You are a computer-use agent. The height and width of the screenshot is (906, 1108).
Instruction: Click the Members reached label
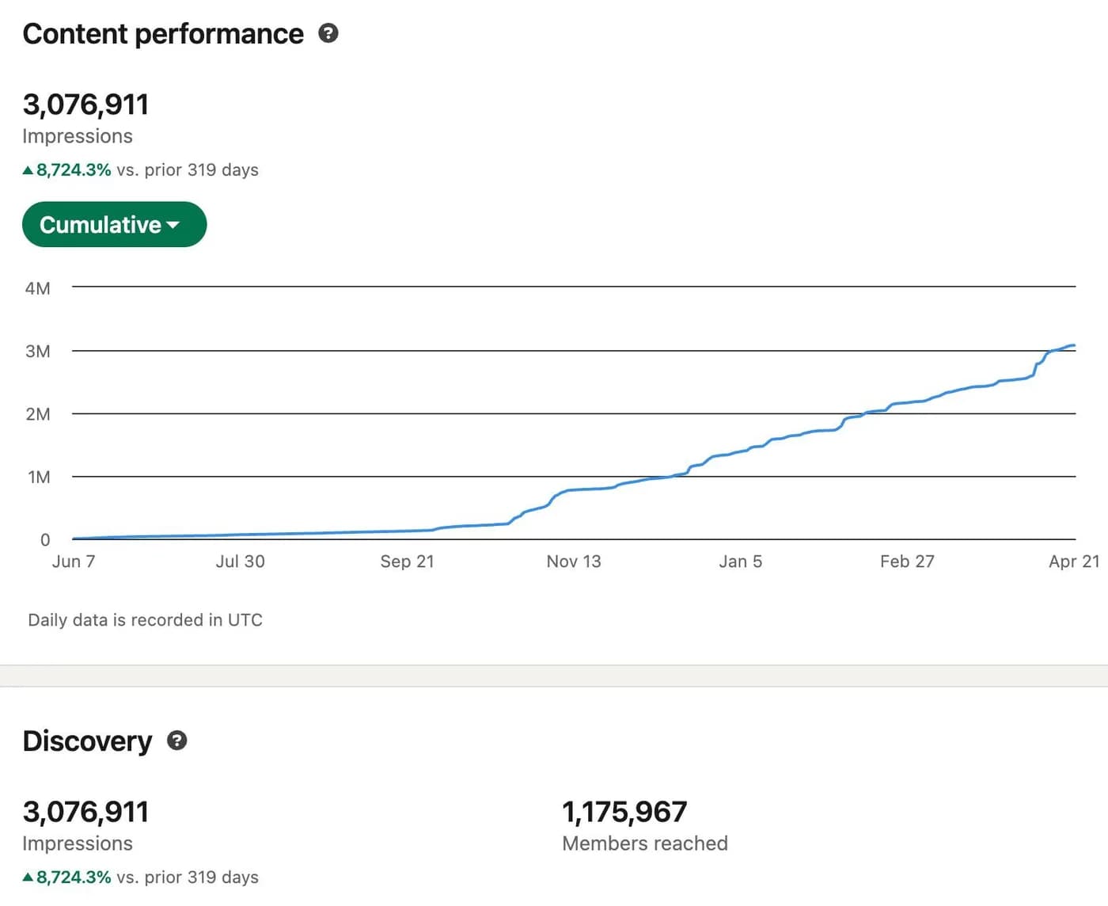click(645, 843)
